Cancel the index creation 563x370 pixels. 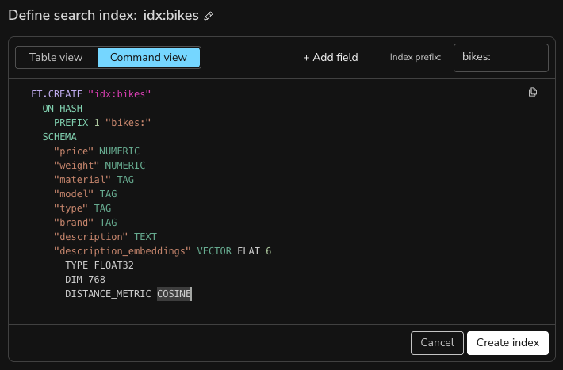tap(437, 343)
